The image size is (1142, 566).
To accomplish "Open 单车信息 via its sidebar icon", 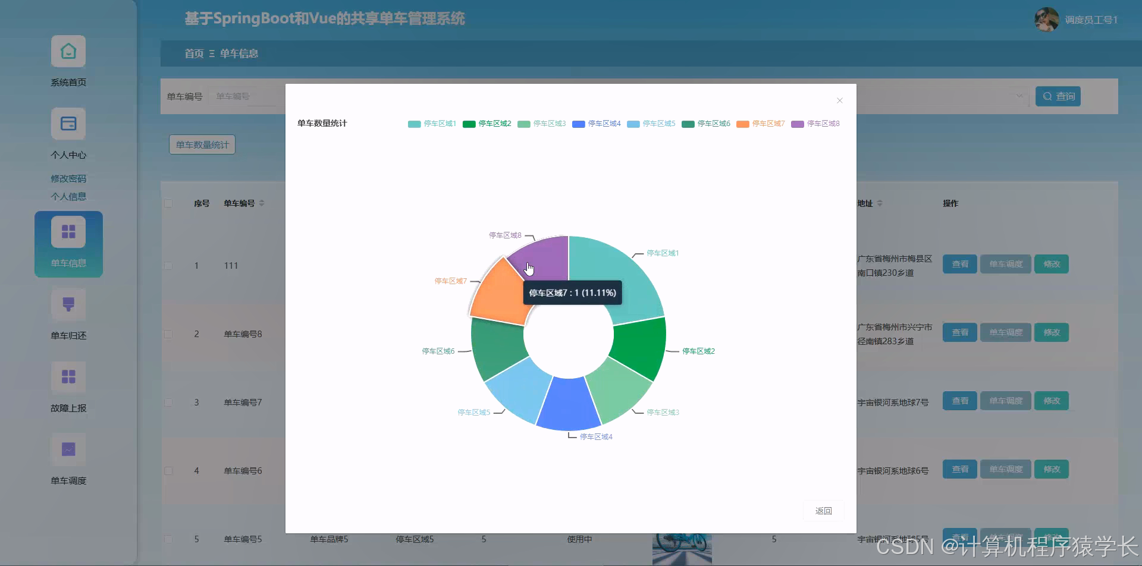I will point(68,231).
